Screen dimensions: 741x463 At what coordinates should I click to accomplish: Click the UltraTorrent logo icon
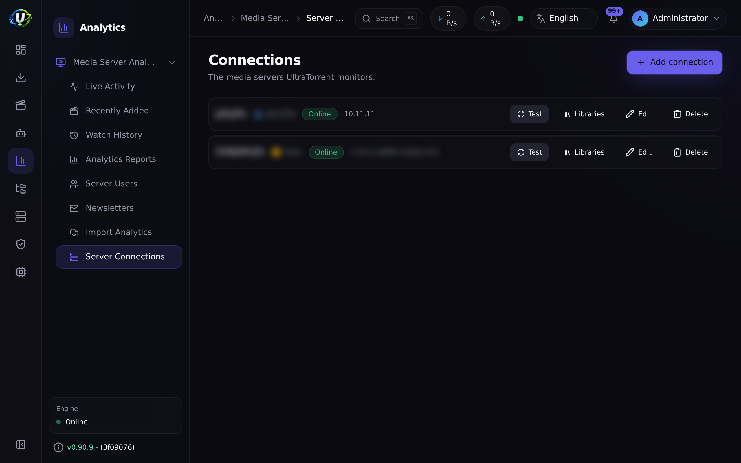click(x=21, y=18)
